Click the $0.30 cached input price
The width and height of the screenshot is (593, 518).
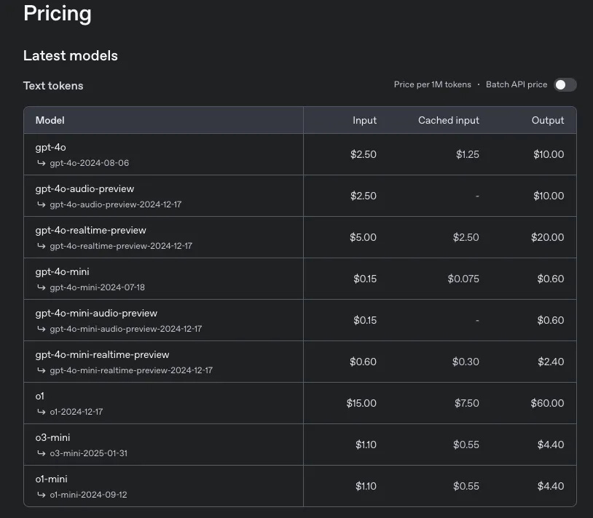pyautogui.click(x=466, y=362)
